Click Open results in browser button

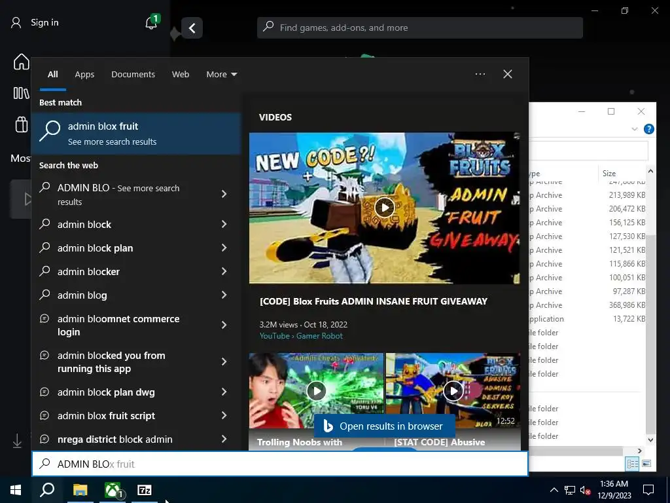tap(384, 426)
